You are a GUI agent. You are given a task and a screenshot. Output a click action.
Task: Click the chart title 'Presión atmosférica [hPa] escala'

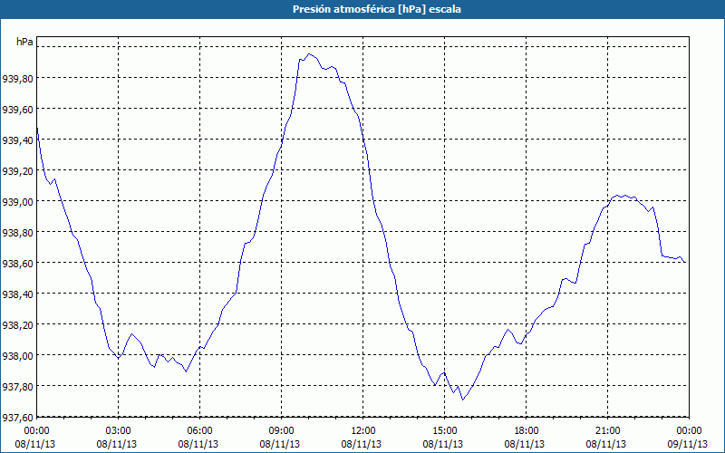[x=377, y=9]
